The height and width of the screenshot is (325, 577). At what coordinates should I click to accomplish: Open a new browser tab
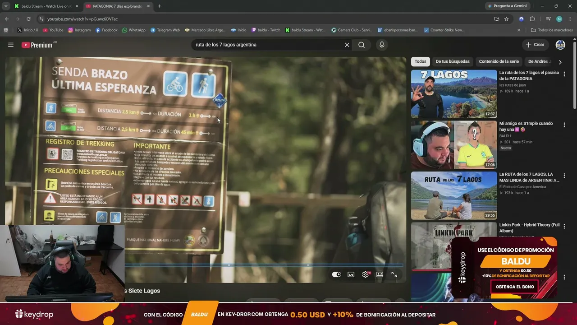click(x=159, y=6)
